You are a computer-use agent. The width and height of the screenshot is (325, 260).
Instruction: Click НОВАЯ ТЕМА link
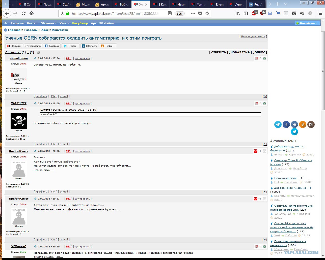point(240,52)
